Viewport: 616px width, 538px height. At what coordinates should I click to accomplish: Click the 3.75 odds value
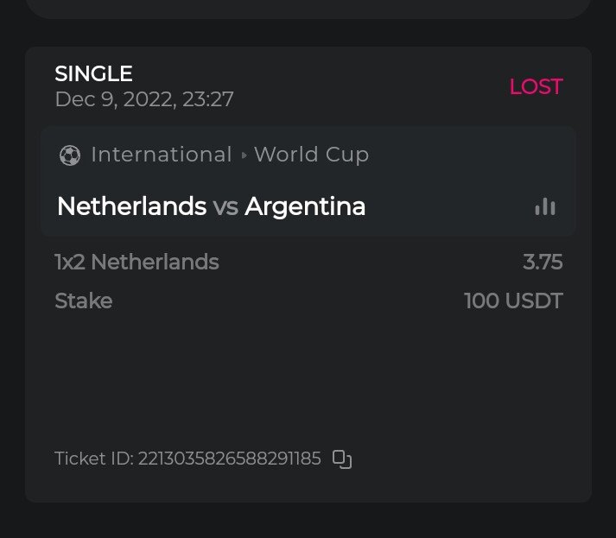pos(543,262)
